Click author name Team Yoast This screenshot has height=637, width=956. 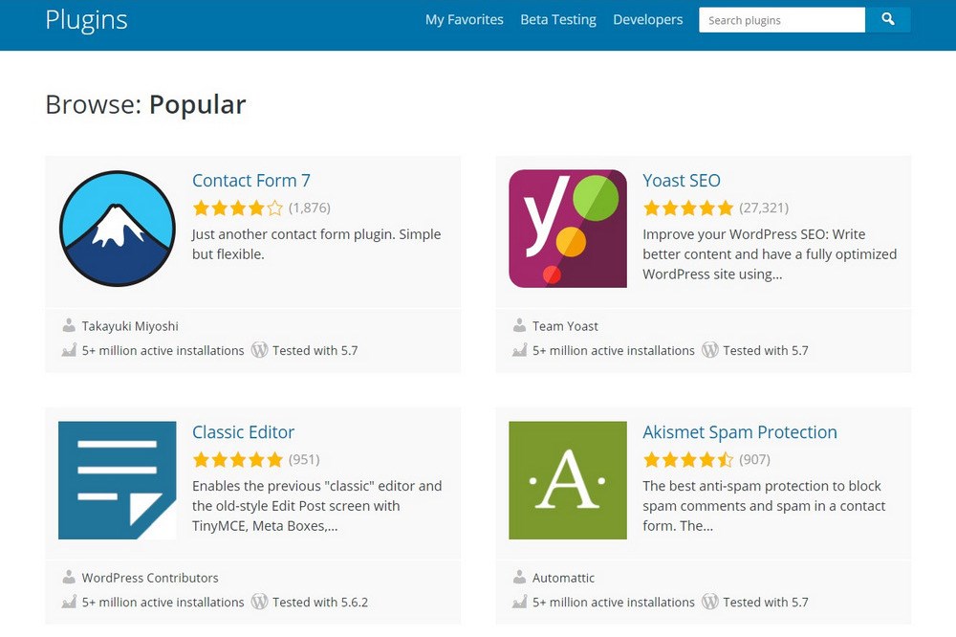(x=565, y=326)
